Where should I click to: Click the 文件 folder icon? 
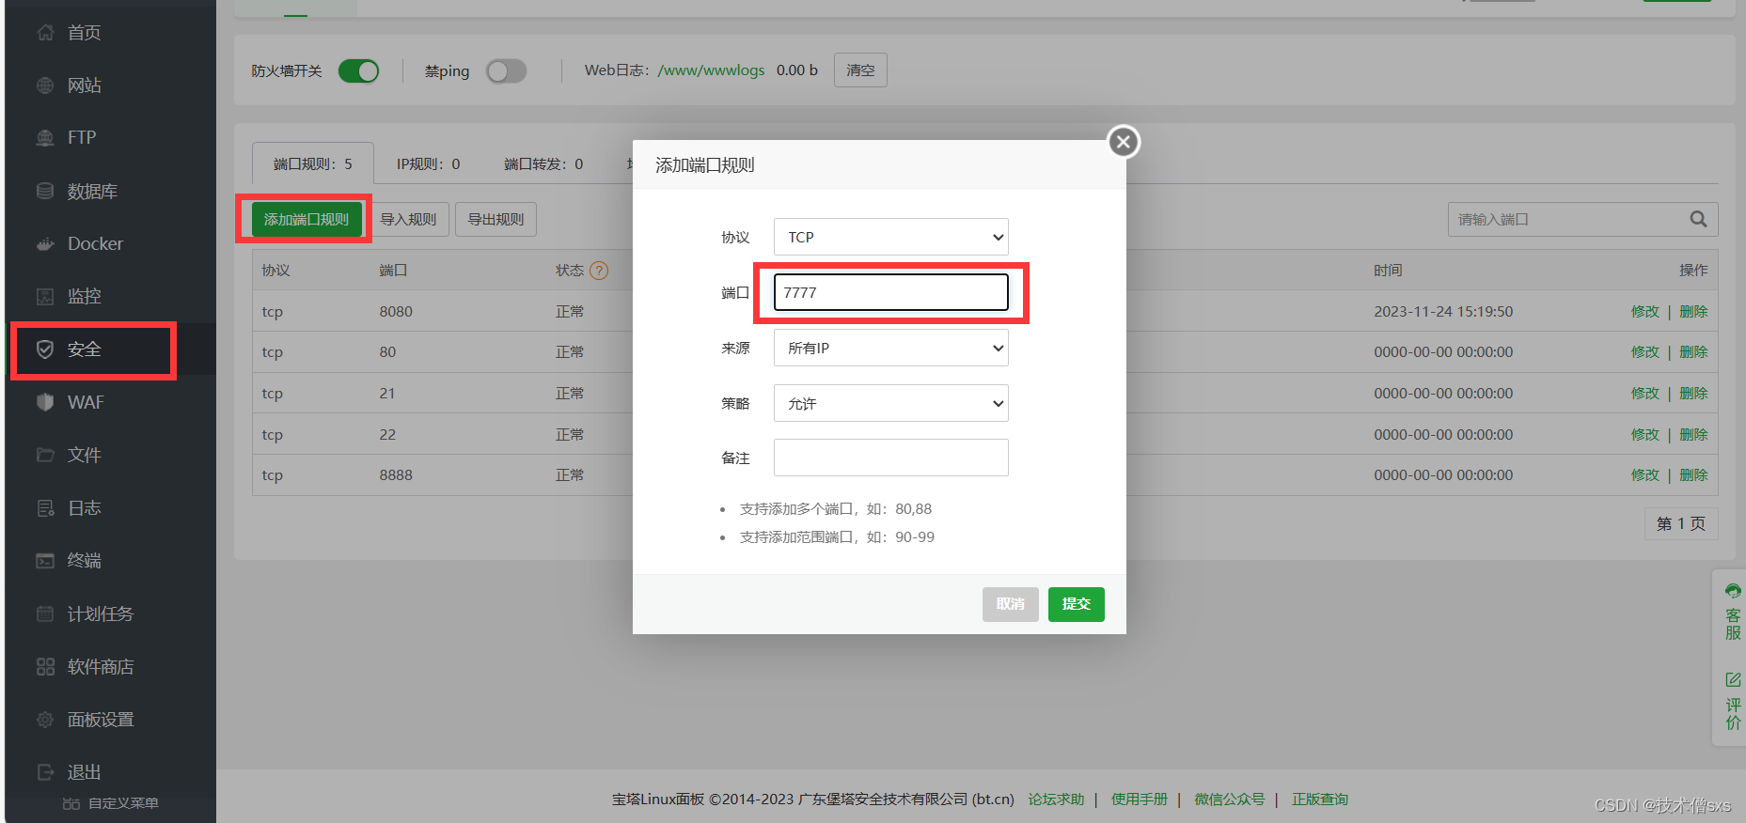pyautogui.click(x=45, y=455)
